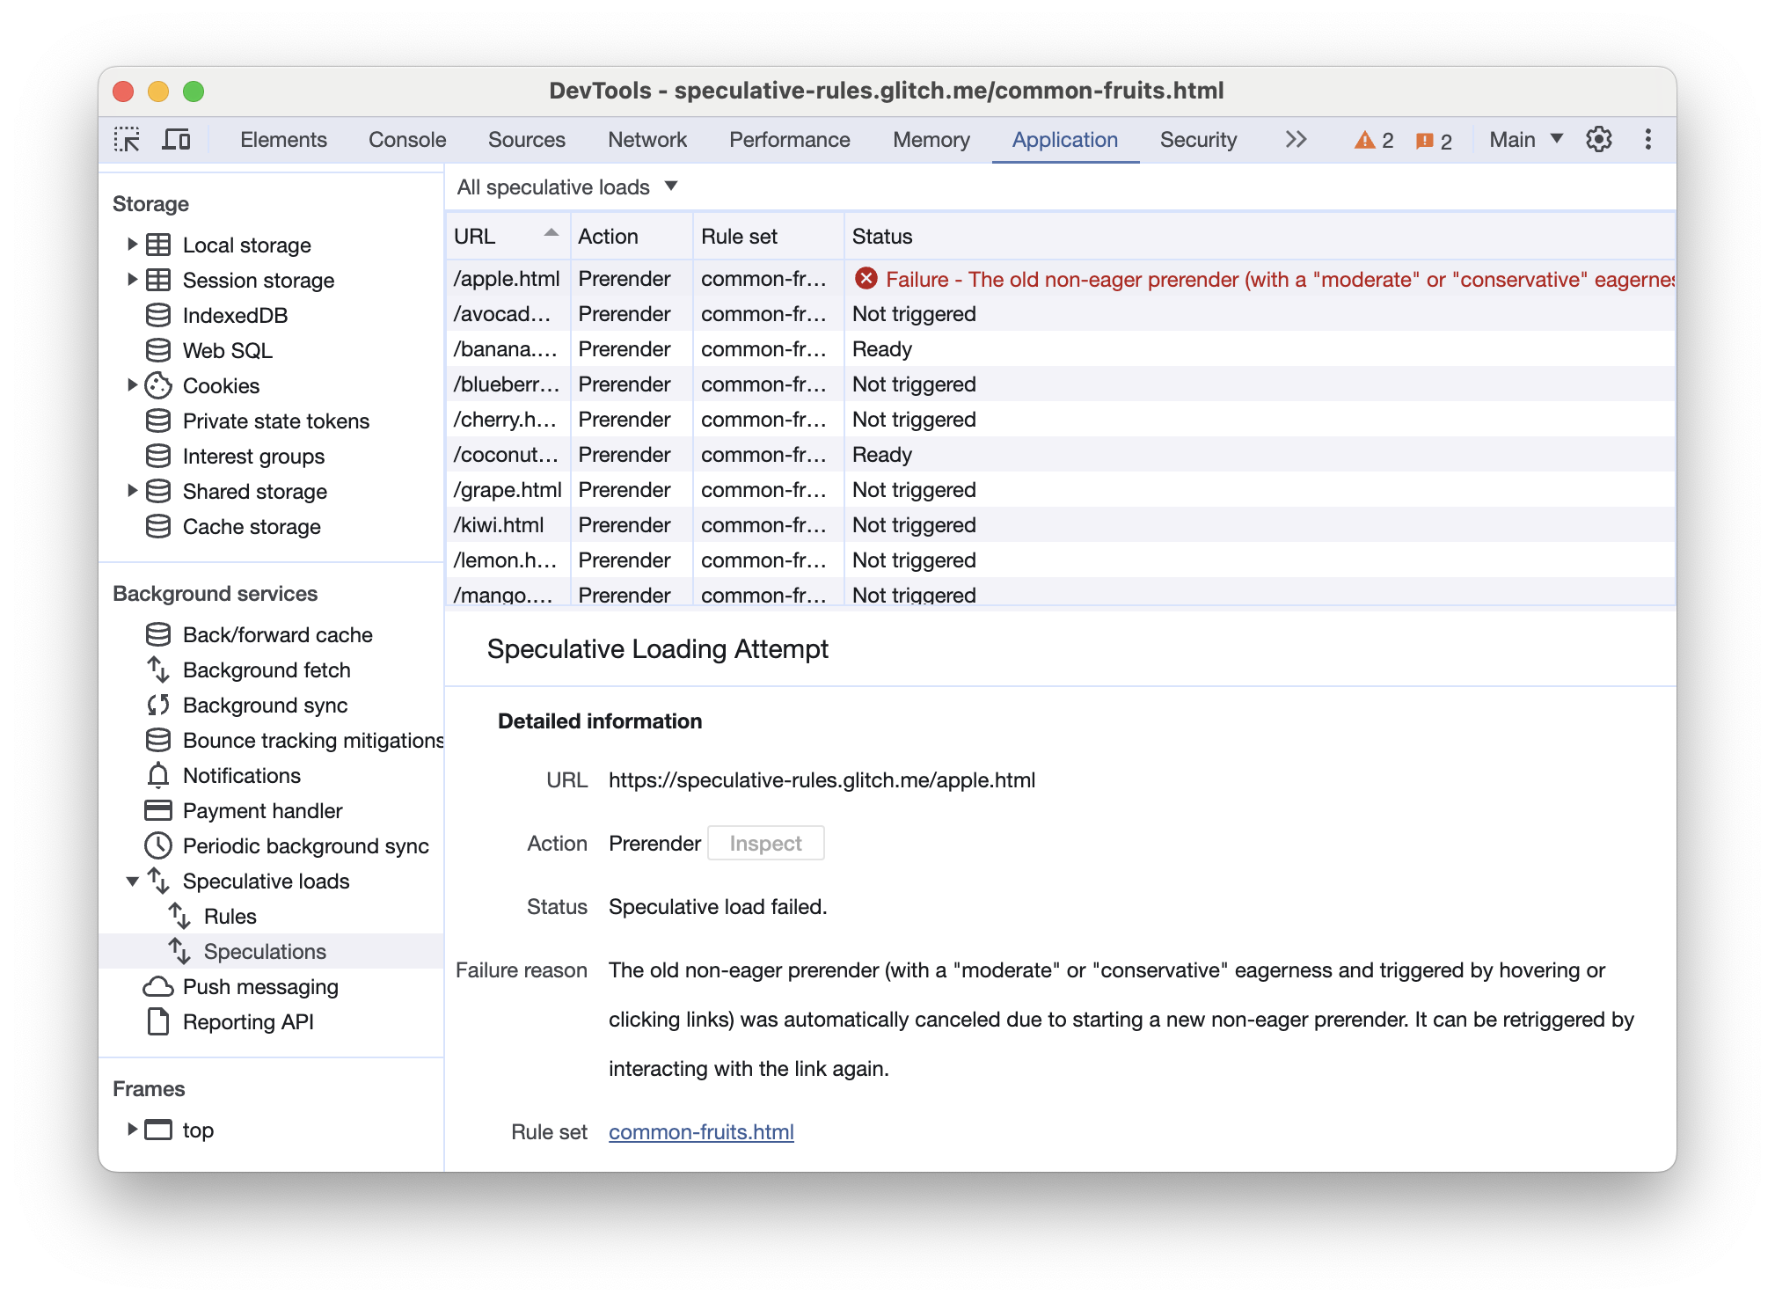Switch to the Network tab
Image resolution: width=1775 pixels, height=1302 pixels.
[647, 139]
